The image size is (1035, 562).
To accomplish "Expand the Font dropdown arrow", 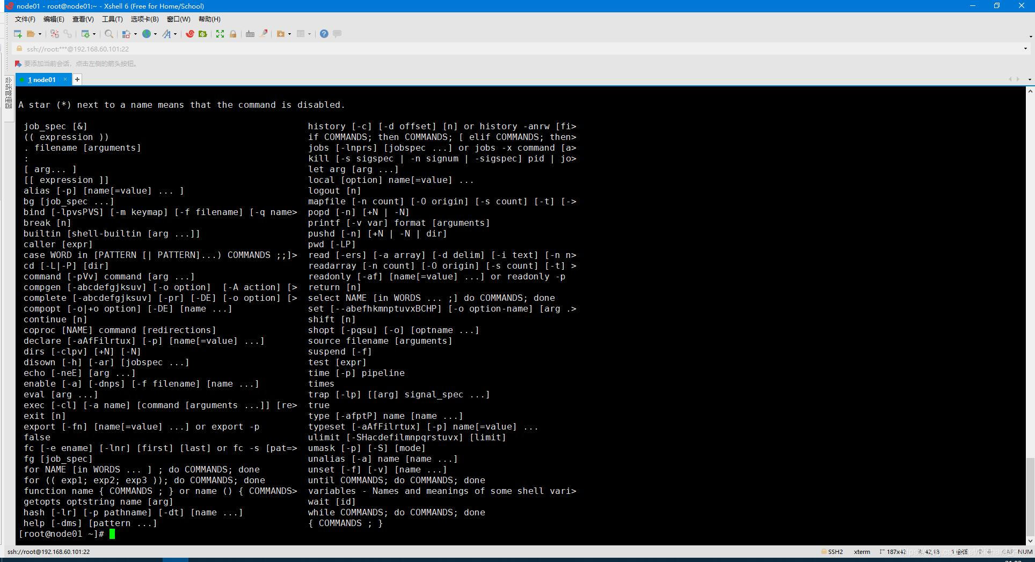I will [x=175, y=34].
